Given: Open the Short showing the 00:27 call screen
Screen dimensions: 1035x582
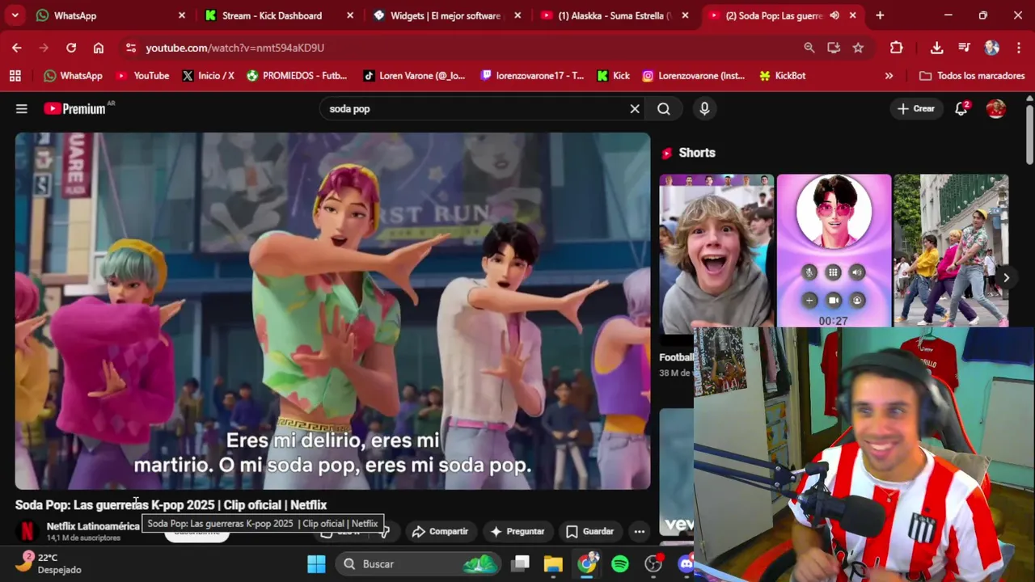Looking at the screenshot, I should point(834,251).
